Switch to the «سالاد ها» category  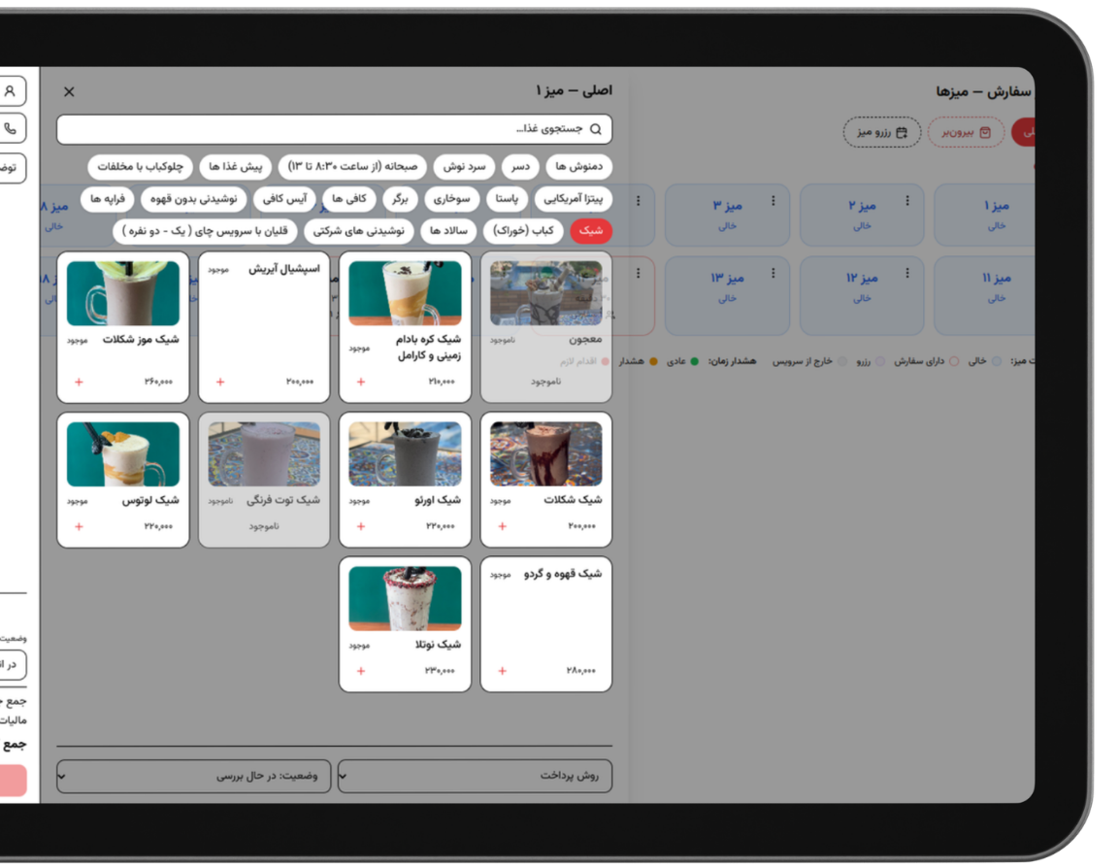[x=448, y=231]
